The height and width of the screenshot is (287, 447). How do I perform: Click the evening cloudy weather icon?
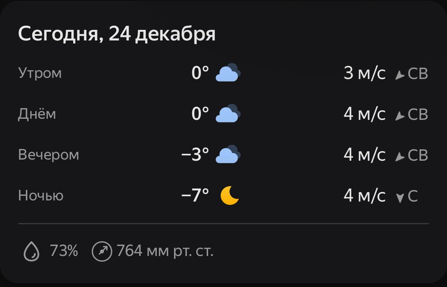click(228, 155)
